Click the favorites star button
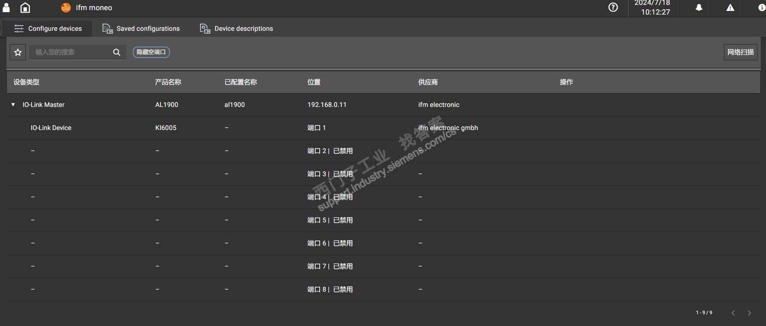 click(18, 52)
